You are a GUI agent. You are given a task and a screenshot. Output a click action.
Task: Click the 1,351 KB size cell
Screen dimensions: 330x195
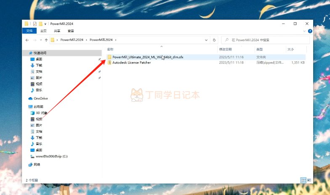[x=298, y=62]
